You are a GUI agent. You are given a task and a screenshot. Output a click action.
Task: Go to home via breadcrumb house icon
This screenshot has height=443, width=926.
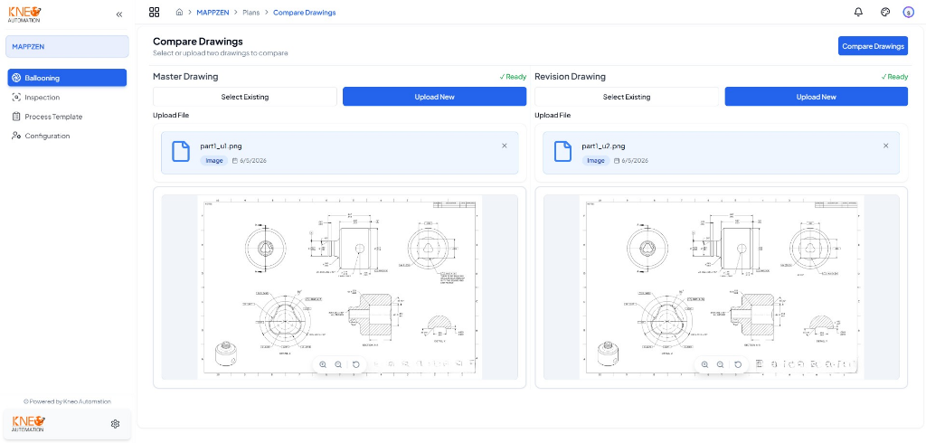[x=180, y=13]
